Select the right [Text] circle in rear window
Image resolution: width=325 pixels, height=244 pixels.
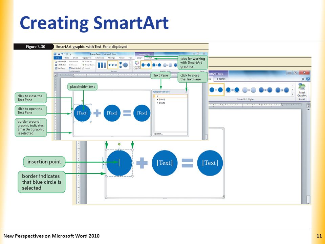(210, 163)
